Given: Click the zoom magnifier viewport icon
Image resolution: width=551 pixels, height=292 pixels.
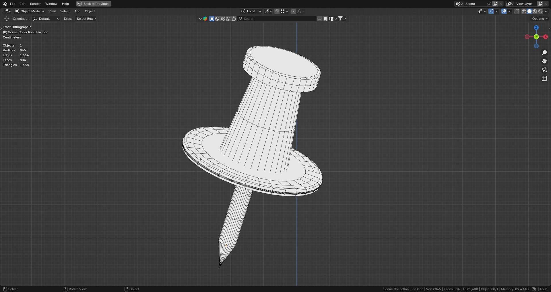Looking at the screenshot, I should coord(544,53).
